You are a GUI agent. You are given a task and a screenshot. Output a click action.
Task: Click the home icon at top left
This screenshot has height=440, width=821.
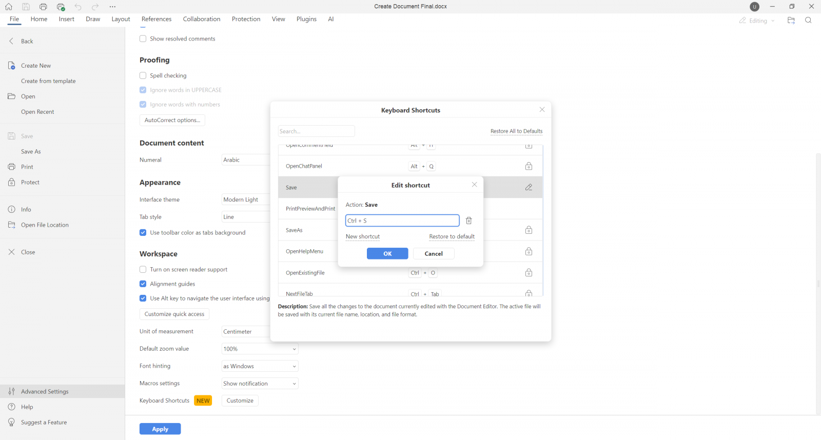click(9, 7)
